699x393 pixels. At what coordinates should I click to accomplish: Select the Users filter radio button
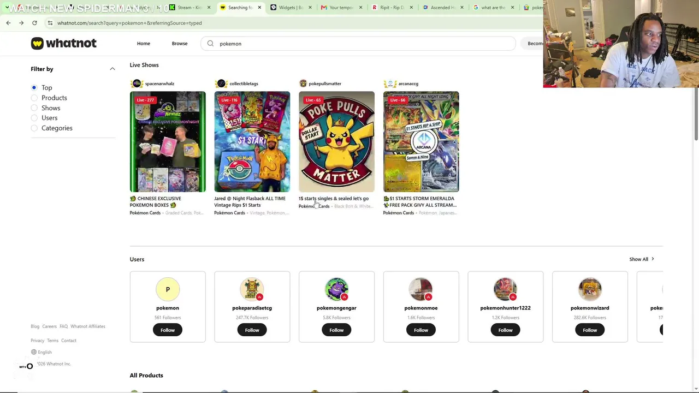click(34, 118)
